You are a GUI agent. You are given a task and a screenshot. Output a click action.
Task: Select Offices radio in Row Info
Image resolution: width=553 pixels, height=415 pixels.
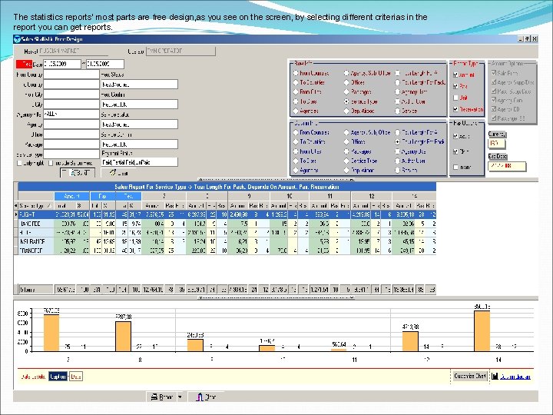346,82
